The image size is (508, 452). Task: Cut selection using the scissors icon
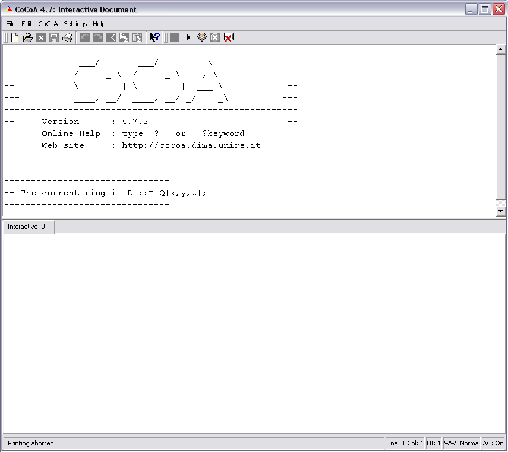[x=111, y=37]
